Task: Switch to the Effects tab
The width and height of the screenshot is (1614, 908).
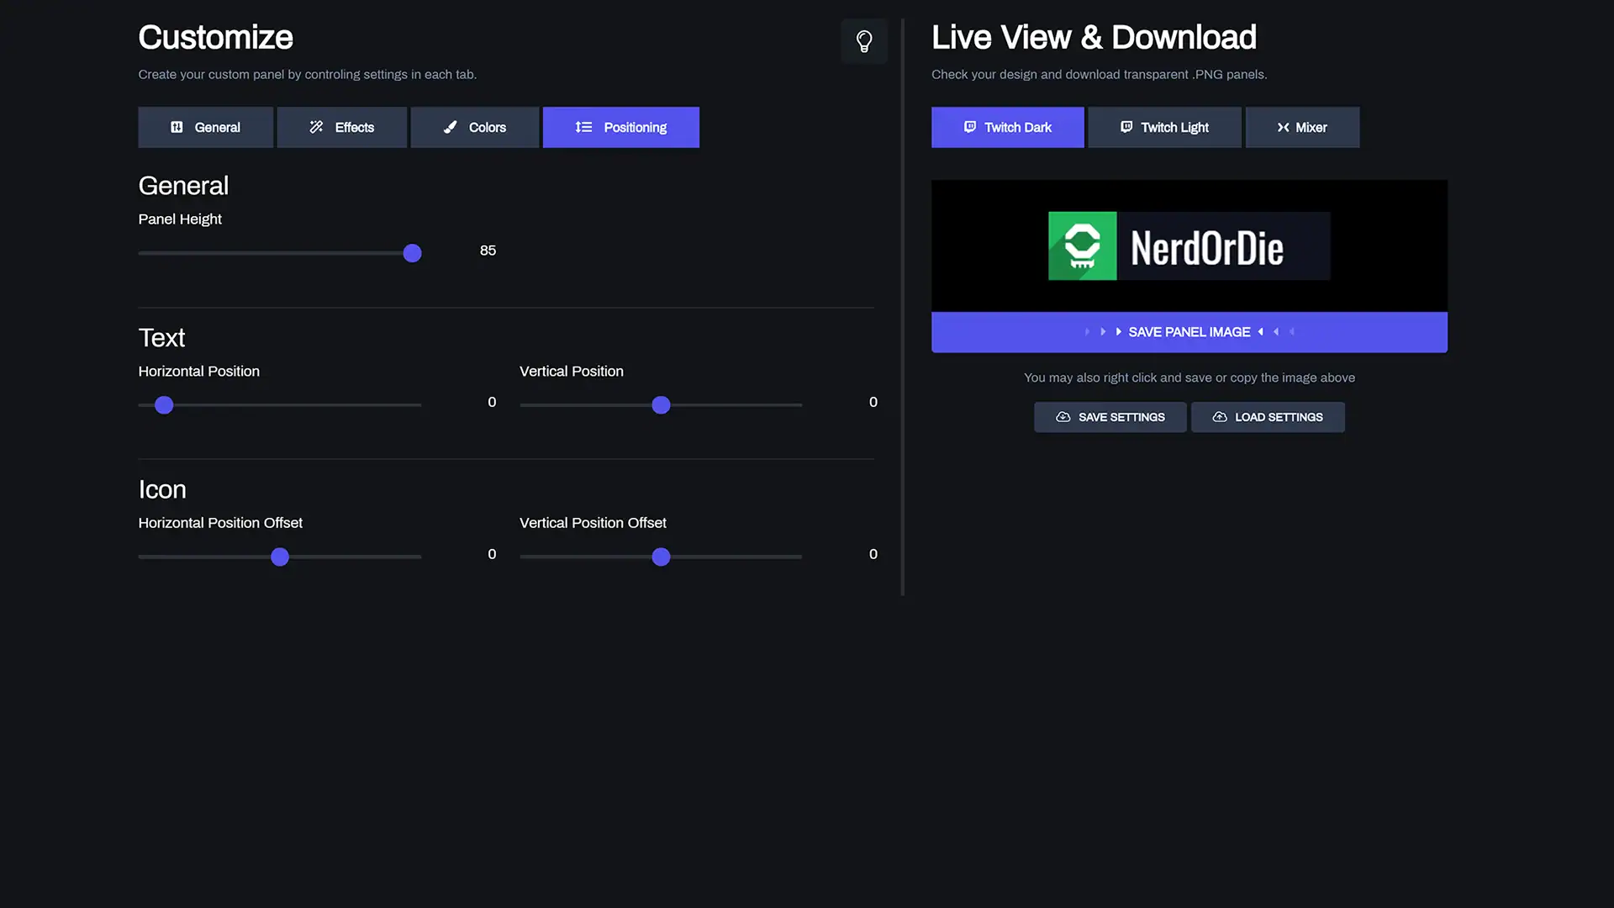Action: [x=342, y=127]
